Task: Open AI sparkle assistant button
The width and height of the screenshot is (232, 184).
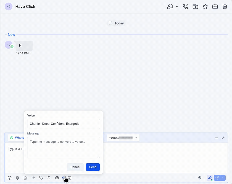Action: [x=210, y=178]
